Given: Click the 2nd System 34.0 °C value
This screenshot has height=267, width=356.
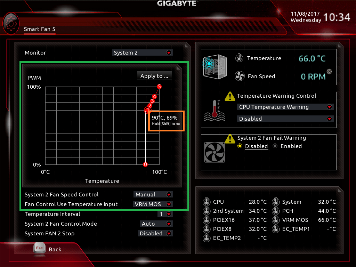Looking at the screenshot, I should pos(258,211).
